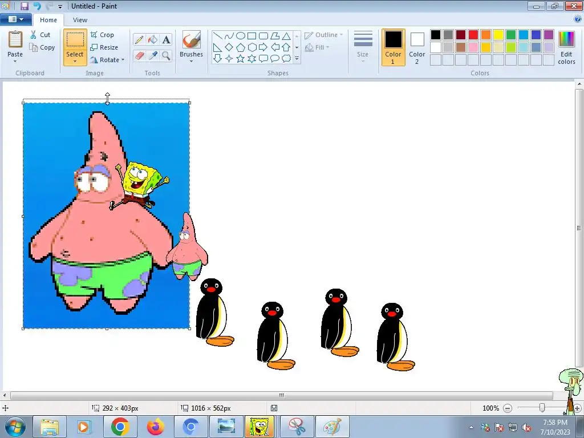
Task: Click the vertical scrollbar thumb
Action: [579, 228]
